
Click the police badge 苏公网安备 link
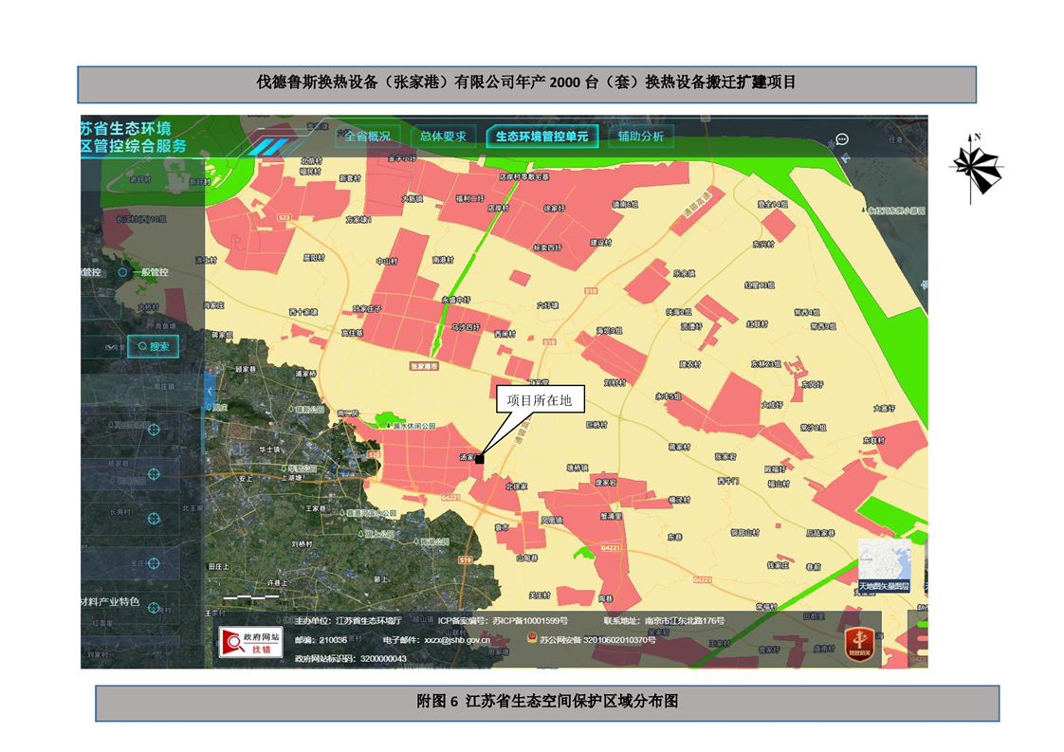pos(532,639)
